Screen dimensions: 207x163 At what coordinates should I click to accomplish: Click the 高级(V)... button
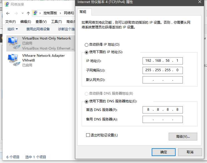point(183,137)
